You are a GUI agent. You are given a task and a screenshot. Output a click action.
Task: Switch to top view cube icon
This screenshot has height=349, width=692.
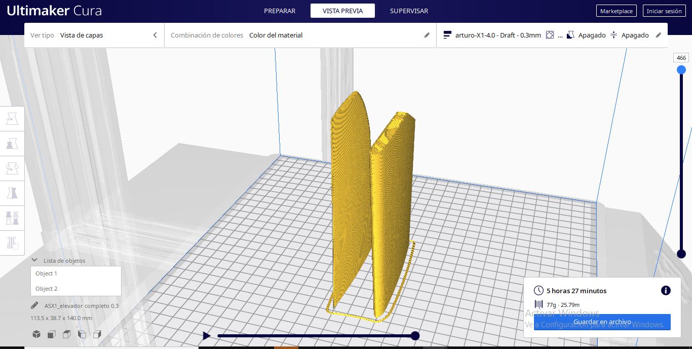(67, 334)
